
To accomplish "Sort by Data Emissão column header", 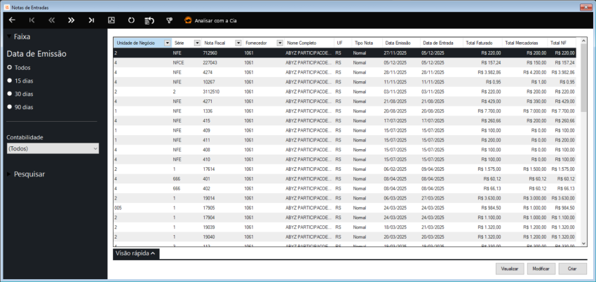I will (x=401, y=43).
